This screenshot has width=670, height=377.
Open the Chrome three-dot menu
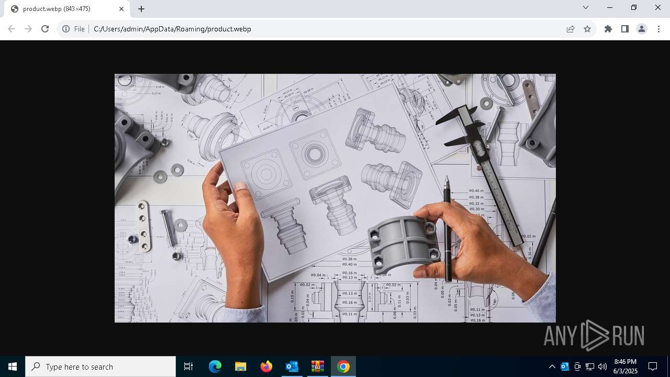coord(658,29)
